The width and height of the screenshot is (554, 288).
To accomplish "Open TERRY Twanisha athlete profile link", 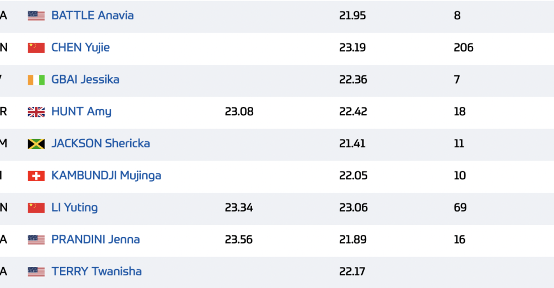I will pyautogui.click(x=97, y=271).
